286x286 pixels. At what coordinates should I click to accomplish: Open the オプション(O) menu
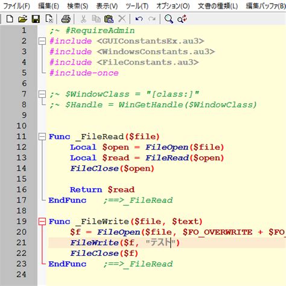pyautogui.click(x=173, y=6)
